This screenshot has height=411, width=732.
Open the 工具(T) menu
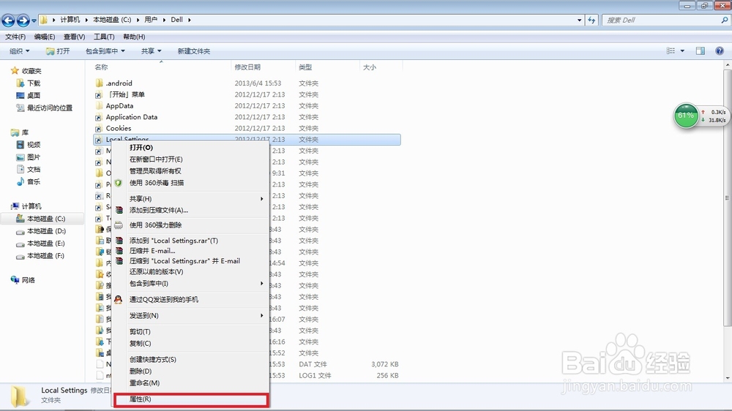104,37
